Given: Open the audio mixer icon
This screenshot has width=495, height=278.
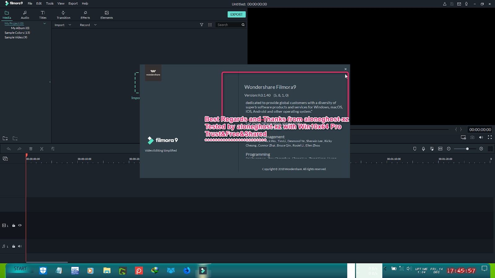Looking at the screenshot, I should (x=432, y=149).
